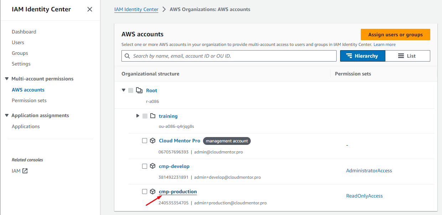Screen dimensions: 442x215
Task: Click the cmp-develop account cube icon
Action: click(x=153, y=166)
